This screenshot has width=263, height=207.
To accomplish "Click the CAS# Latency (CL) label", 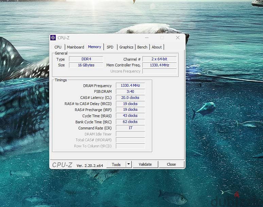I will click(x=96, y=98).
